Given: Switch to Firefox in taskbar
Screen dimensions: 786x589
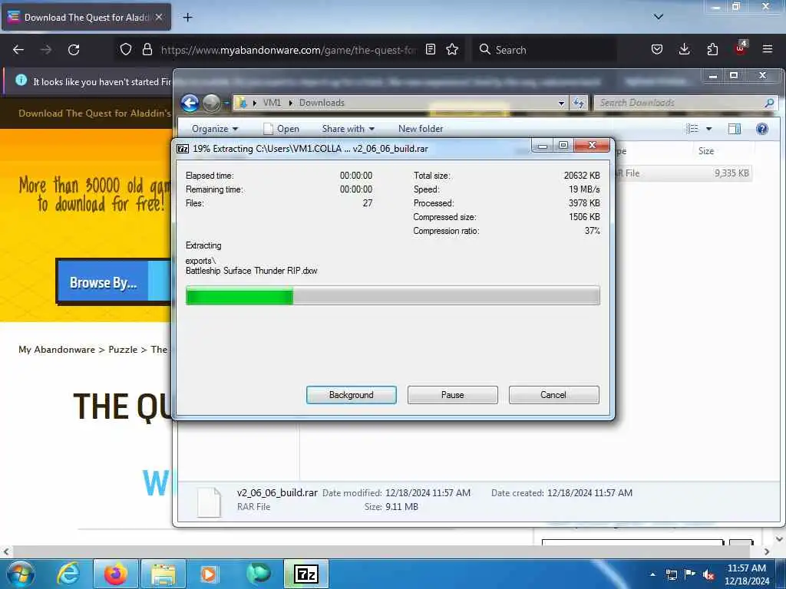Looking at the screenshot, I should click(x=116, y=574).
